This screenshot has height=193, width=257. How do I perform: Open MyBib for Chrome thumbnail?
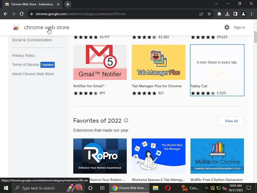coord(217,156)
